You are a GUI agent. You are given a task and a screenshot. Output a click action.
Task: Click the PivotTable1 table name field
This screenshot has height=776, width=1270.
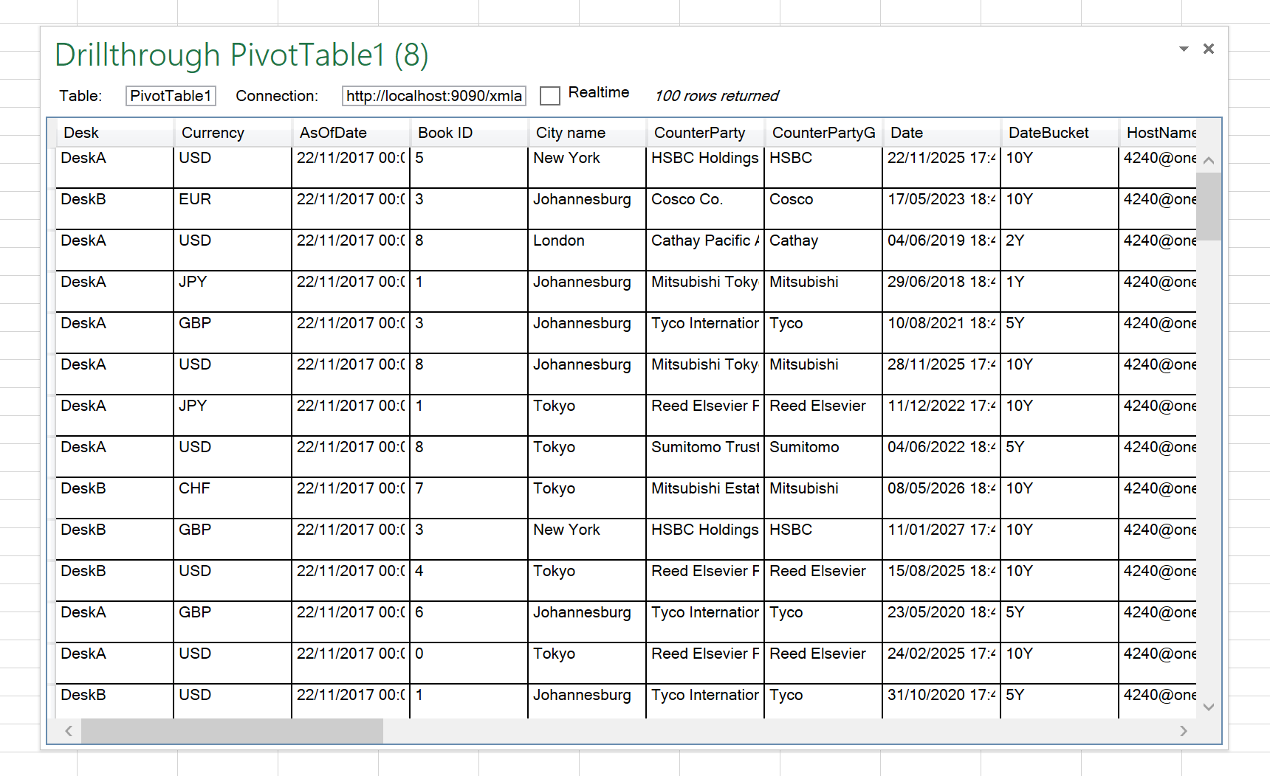pos(171,95)
